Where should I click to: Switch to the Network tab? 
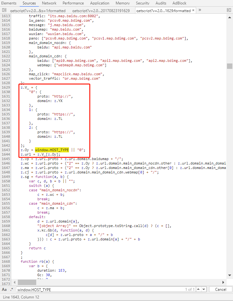(x=49, y=3)
